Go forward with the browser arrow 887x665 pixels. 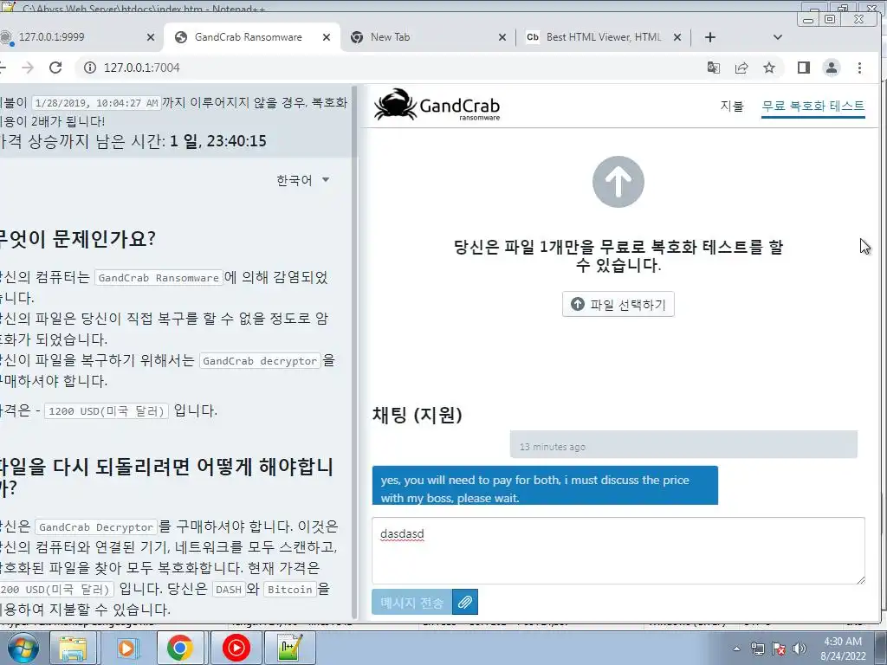[27, 68]
